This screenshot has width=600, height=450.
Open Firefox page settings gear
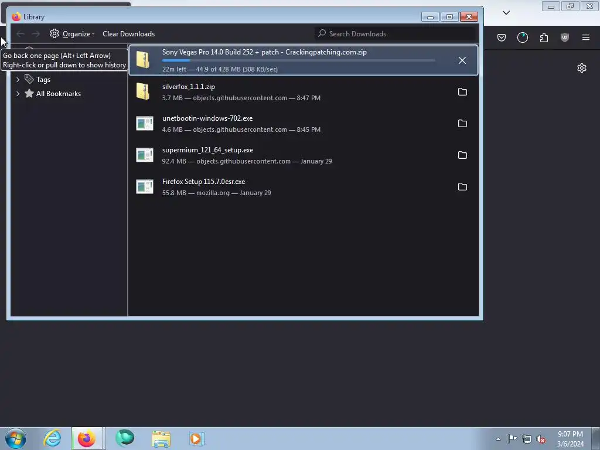click(582, 68)
